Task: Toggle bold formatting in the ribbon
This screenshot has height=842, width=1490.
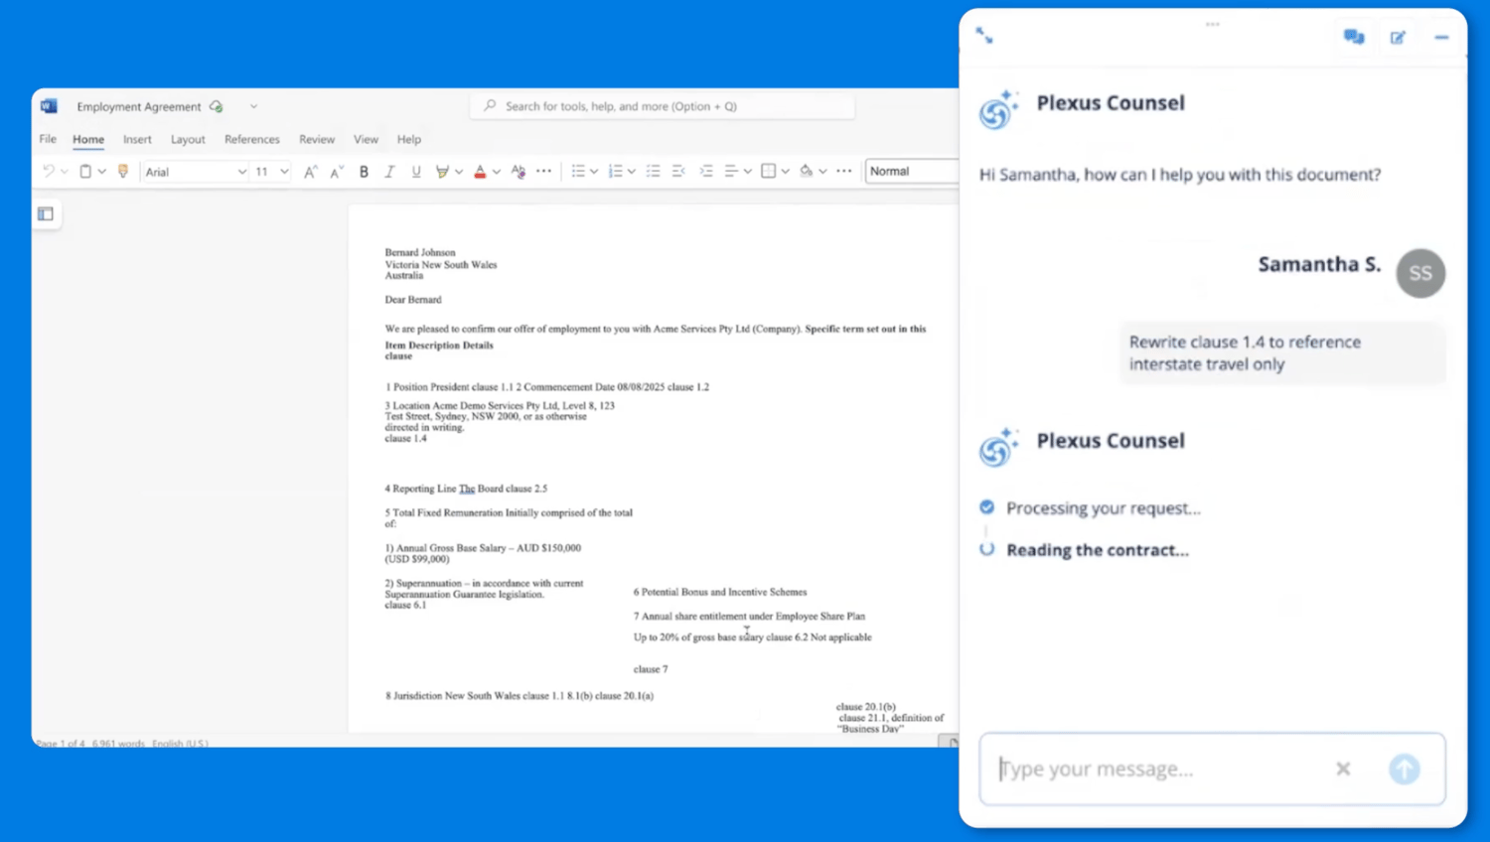Action: (364, 172)
